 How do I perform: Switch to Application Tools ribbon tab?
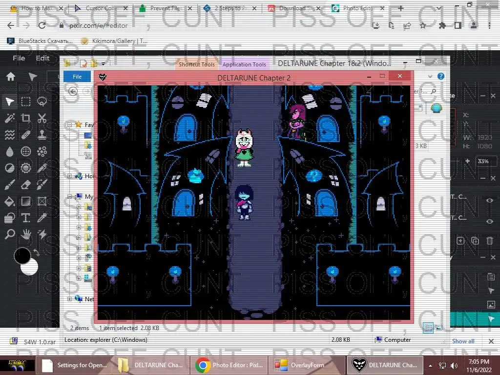(x=244, y=64)
